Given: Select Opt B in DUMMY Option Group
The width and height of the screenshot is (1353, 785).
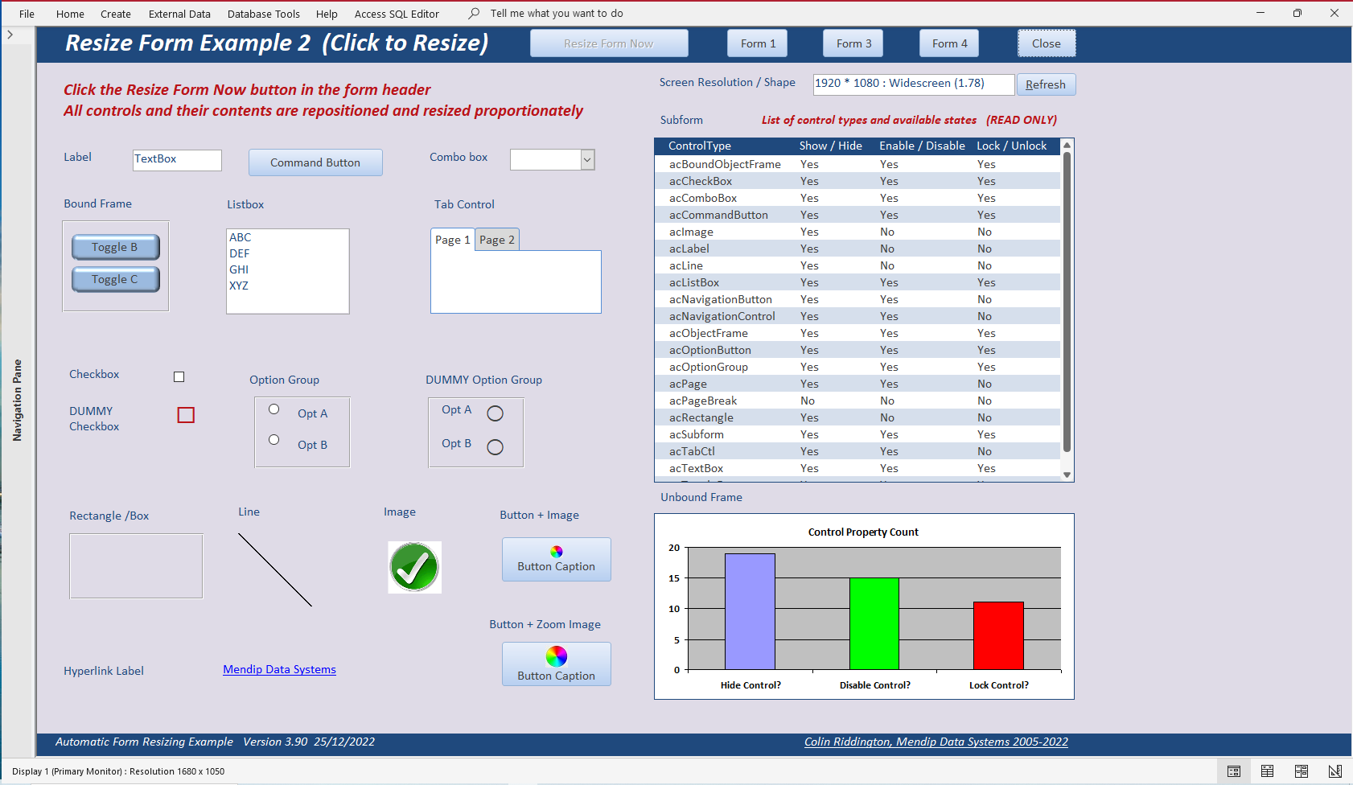Looking at the screenshot, I should [496, 447].
